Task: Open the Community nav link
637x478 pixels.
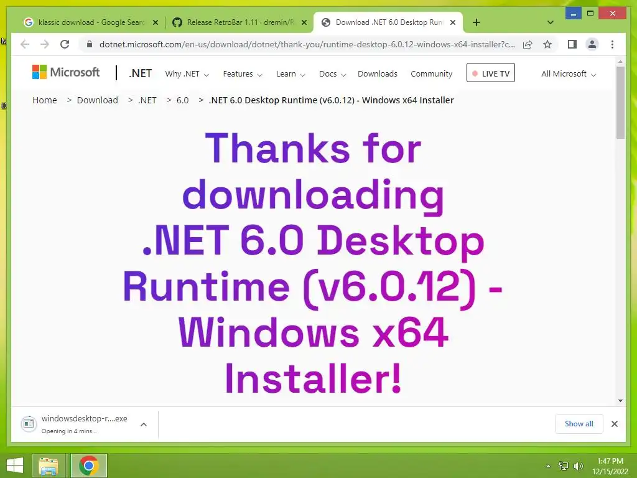Action: point(432,74)
